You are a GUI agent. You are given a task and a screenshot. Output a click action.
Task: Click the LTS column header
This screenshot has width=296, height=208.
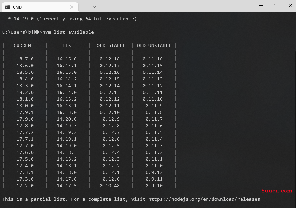[x=67, y=45]
